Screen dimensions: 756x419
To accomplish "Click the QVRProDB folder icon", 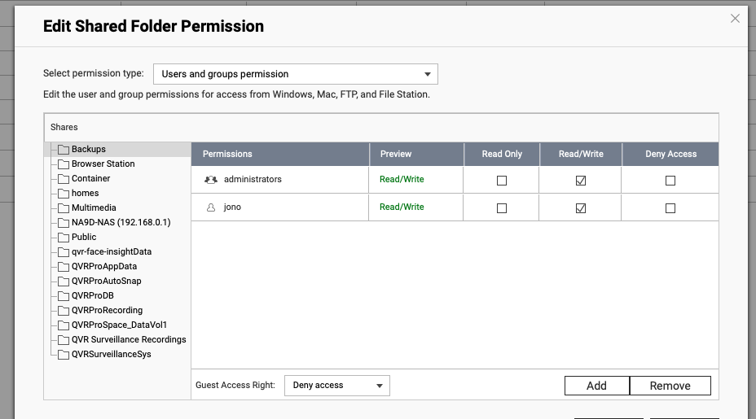I will (x=64, y=296).
